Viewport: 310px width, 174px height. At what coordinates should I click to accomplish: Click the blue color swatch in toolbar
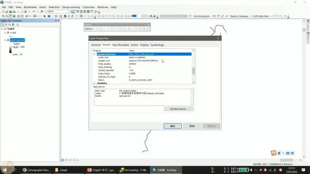[134, 16]
